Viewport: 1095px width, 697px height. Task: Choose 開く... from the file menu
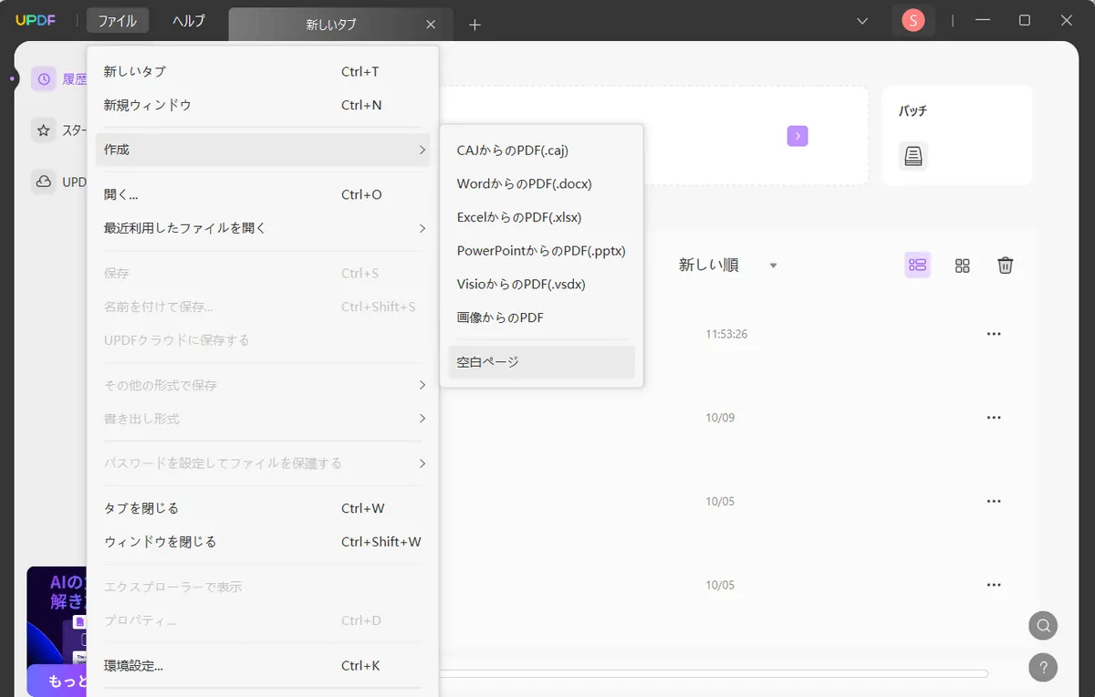pos(263,195)
